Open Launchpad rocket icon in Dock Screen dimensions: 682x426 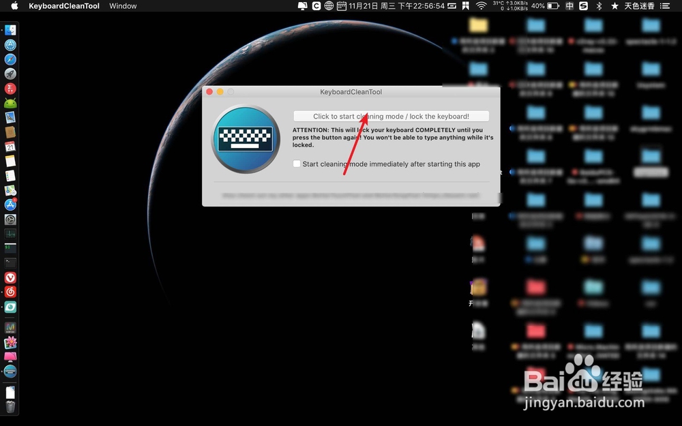[x=10, y=74]
